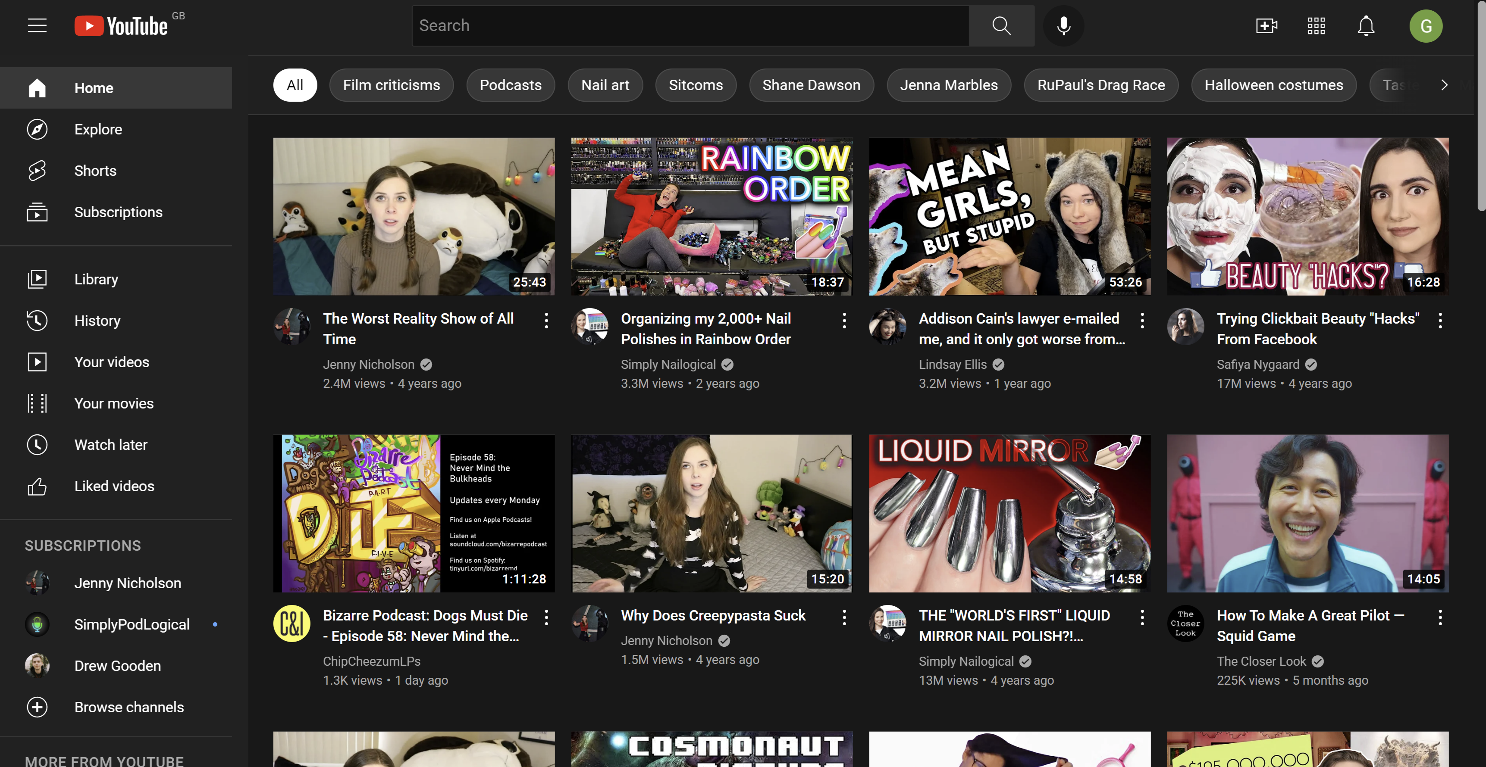The height and width of the screenshot is (767, 1486).
Task: Open the hamburger guide menu
Action: click(37, 25)
